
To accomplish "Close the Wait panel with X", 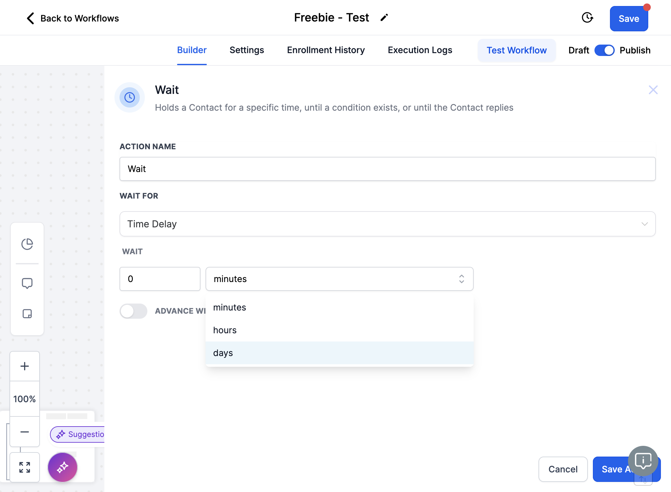I will coord(653,90).
